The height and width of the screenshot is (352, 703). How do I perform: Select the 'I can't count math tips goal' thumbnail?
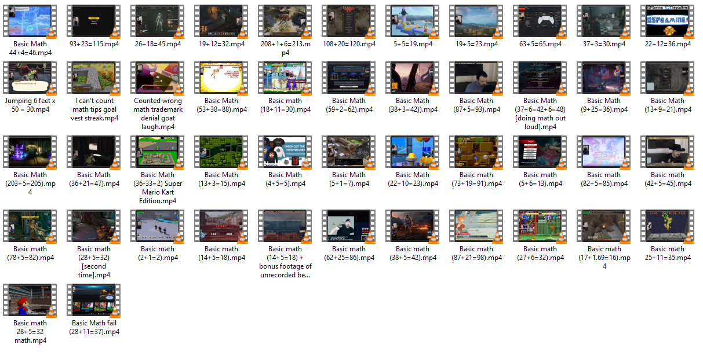coord(94,79)
